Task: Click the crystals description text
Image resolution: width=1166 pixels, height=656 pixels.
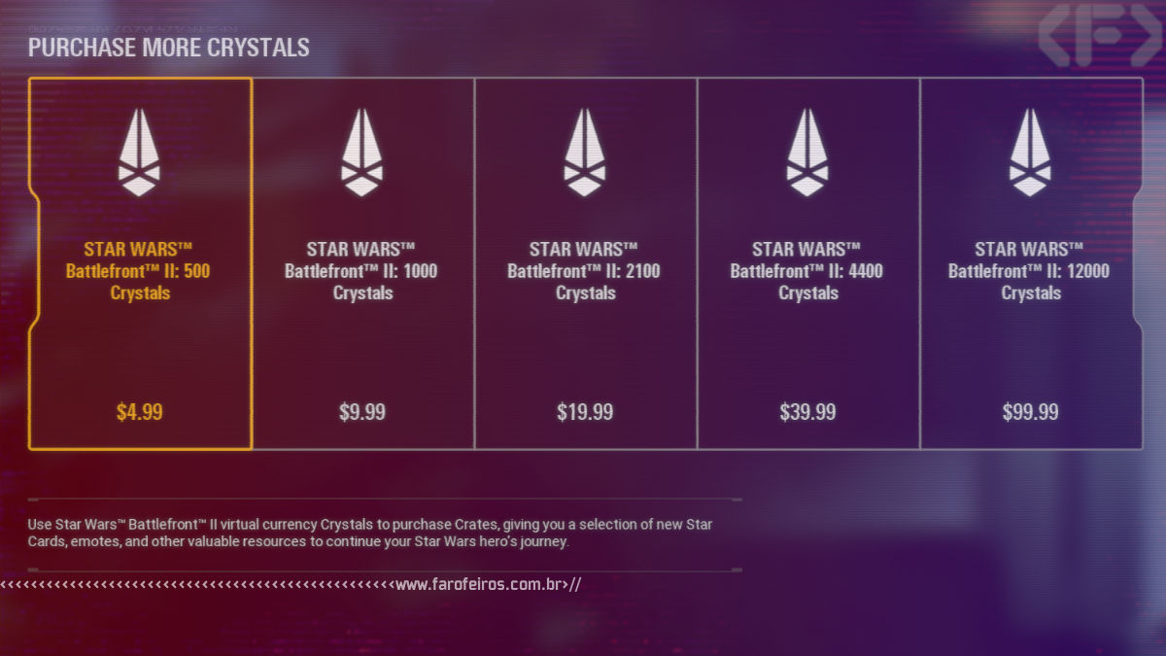Action: click(370, 533)
